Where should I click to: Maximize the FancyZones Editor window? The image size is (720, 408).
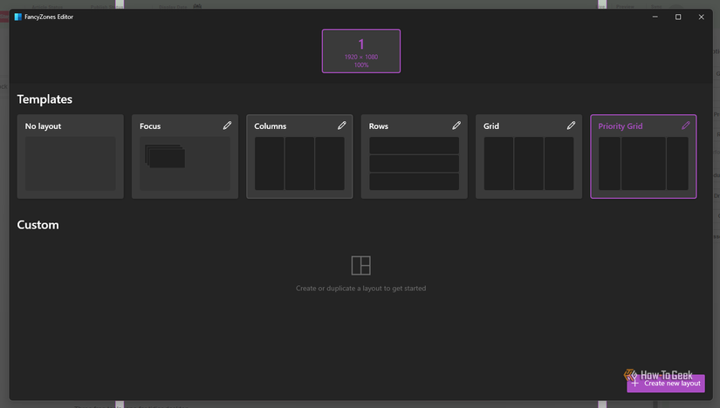pyautogui.click(x=678, y=17)
